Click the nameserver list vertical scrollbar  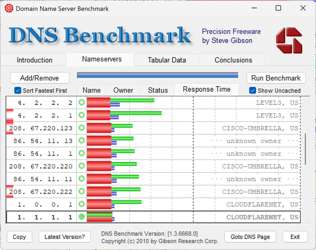tap(305, 149)
